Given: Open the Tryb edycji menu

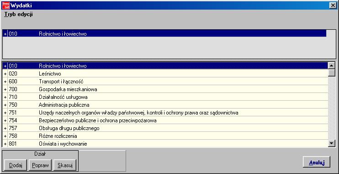Looking at the screenshot, I should (x=18, y=15).
